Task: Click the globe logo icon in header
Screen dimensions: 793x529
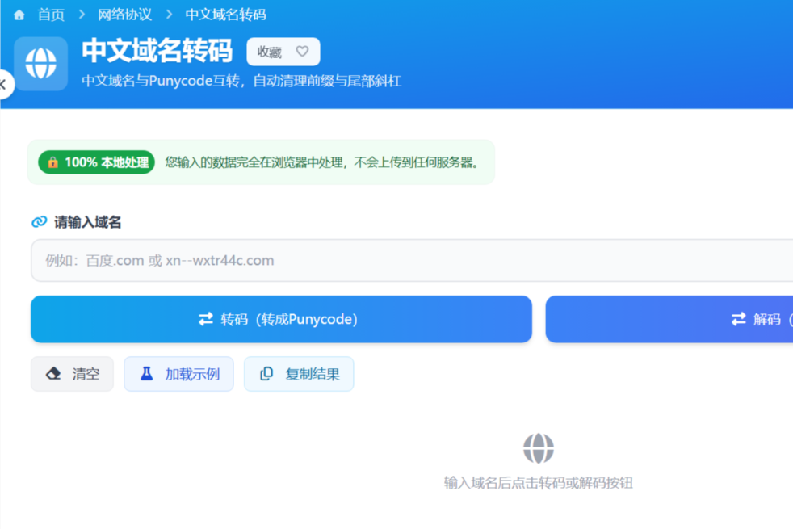Action: pyautogui.click(x=41, y=64)
